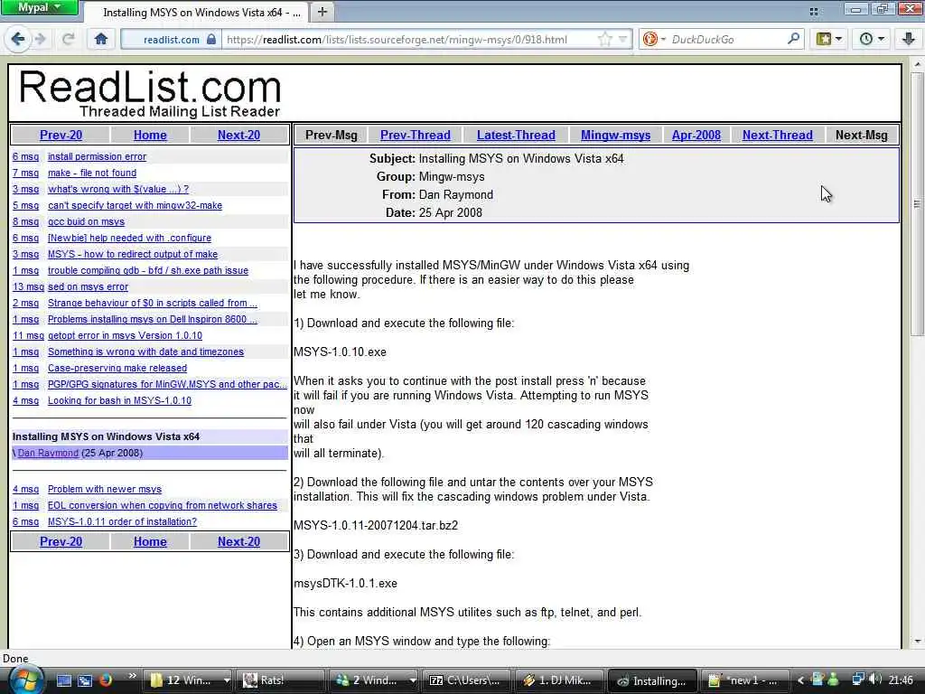Go to Prev-20 in the top thread list

tap(61, 135)
